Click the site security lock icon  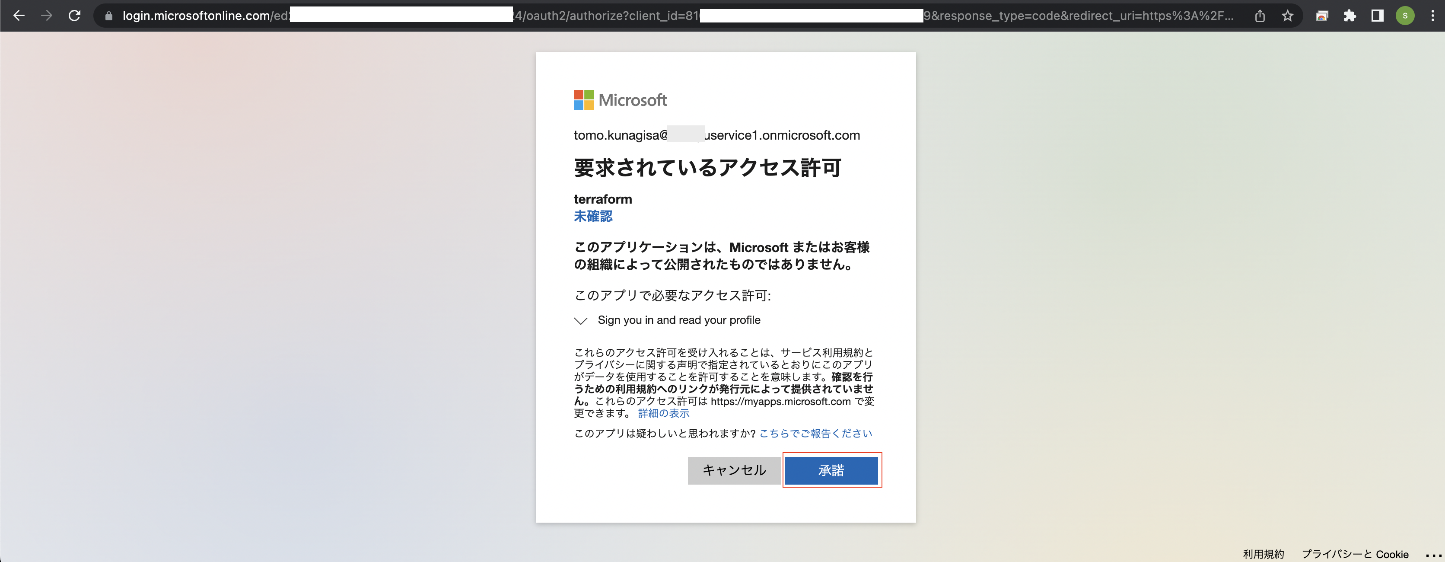coord(108,16)
